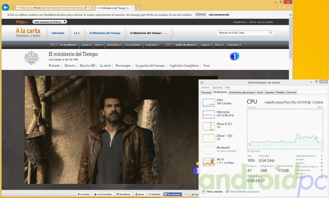Select Wi-Fi in Task Manager sidebar
Viewport: 329px width, 198px height.
click(222, 161)
